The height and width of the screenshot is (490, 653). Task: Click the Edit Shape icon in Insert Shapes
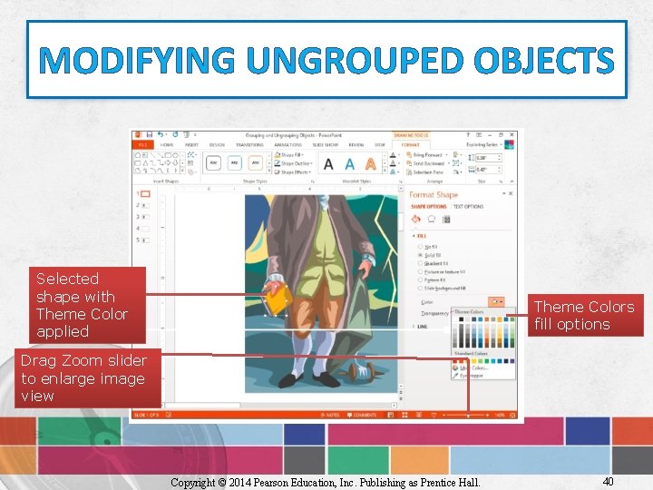click(191, 155)
